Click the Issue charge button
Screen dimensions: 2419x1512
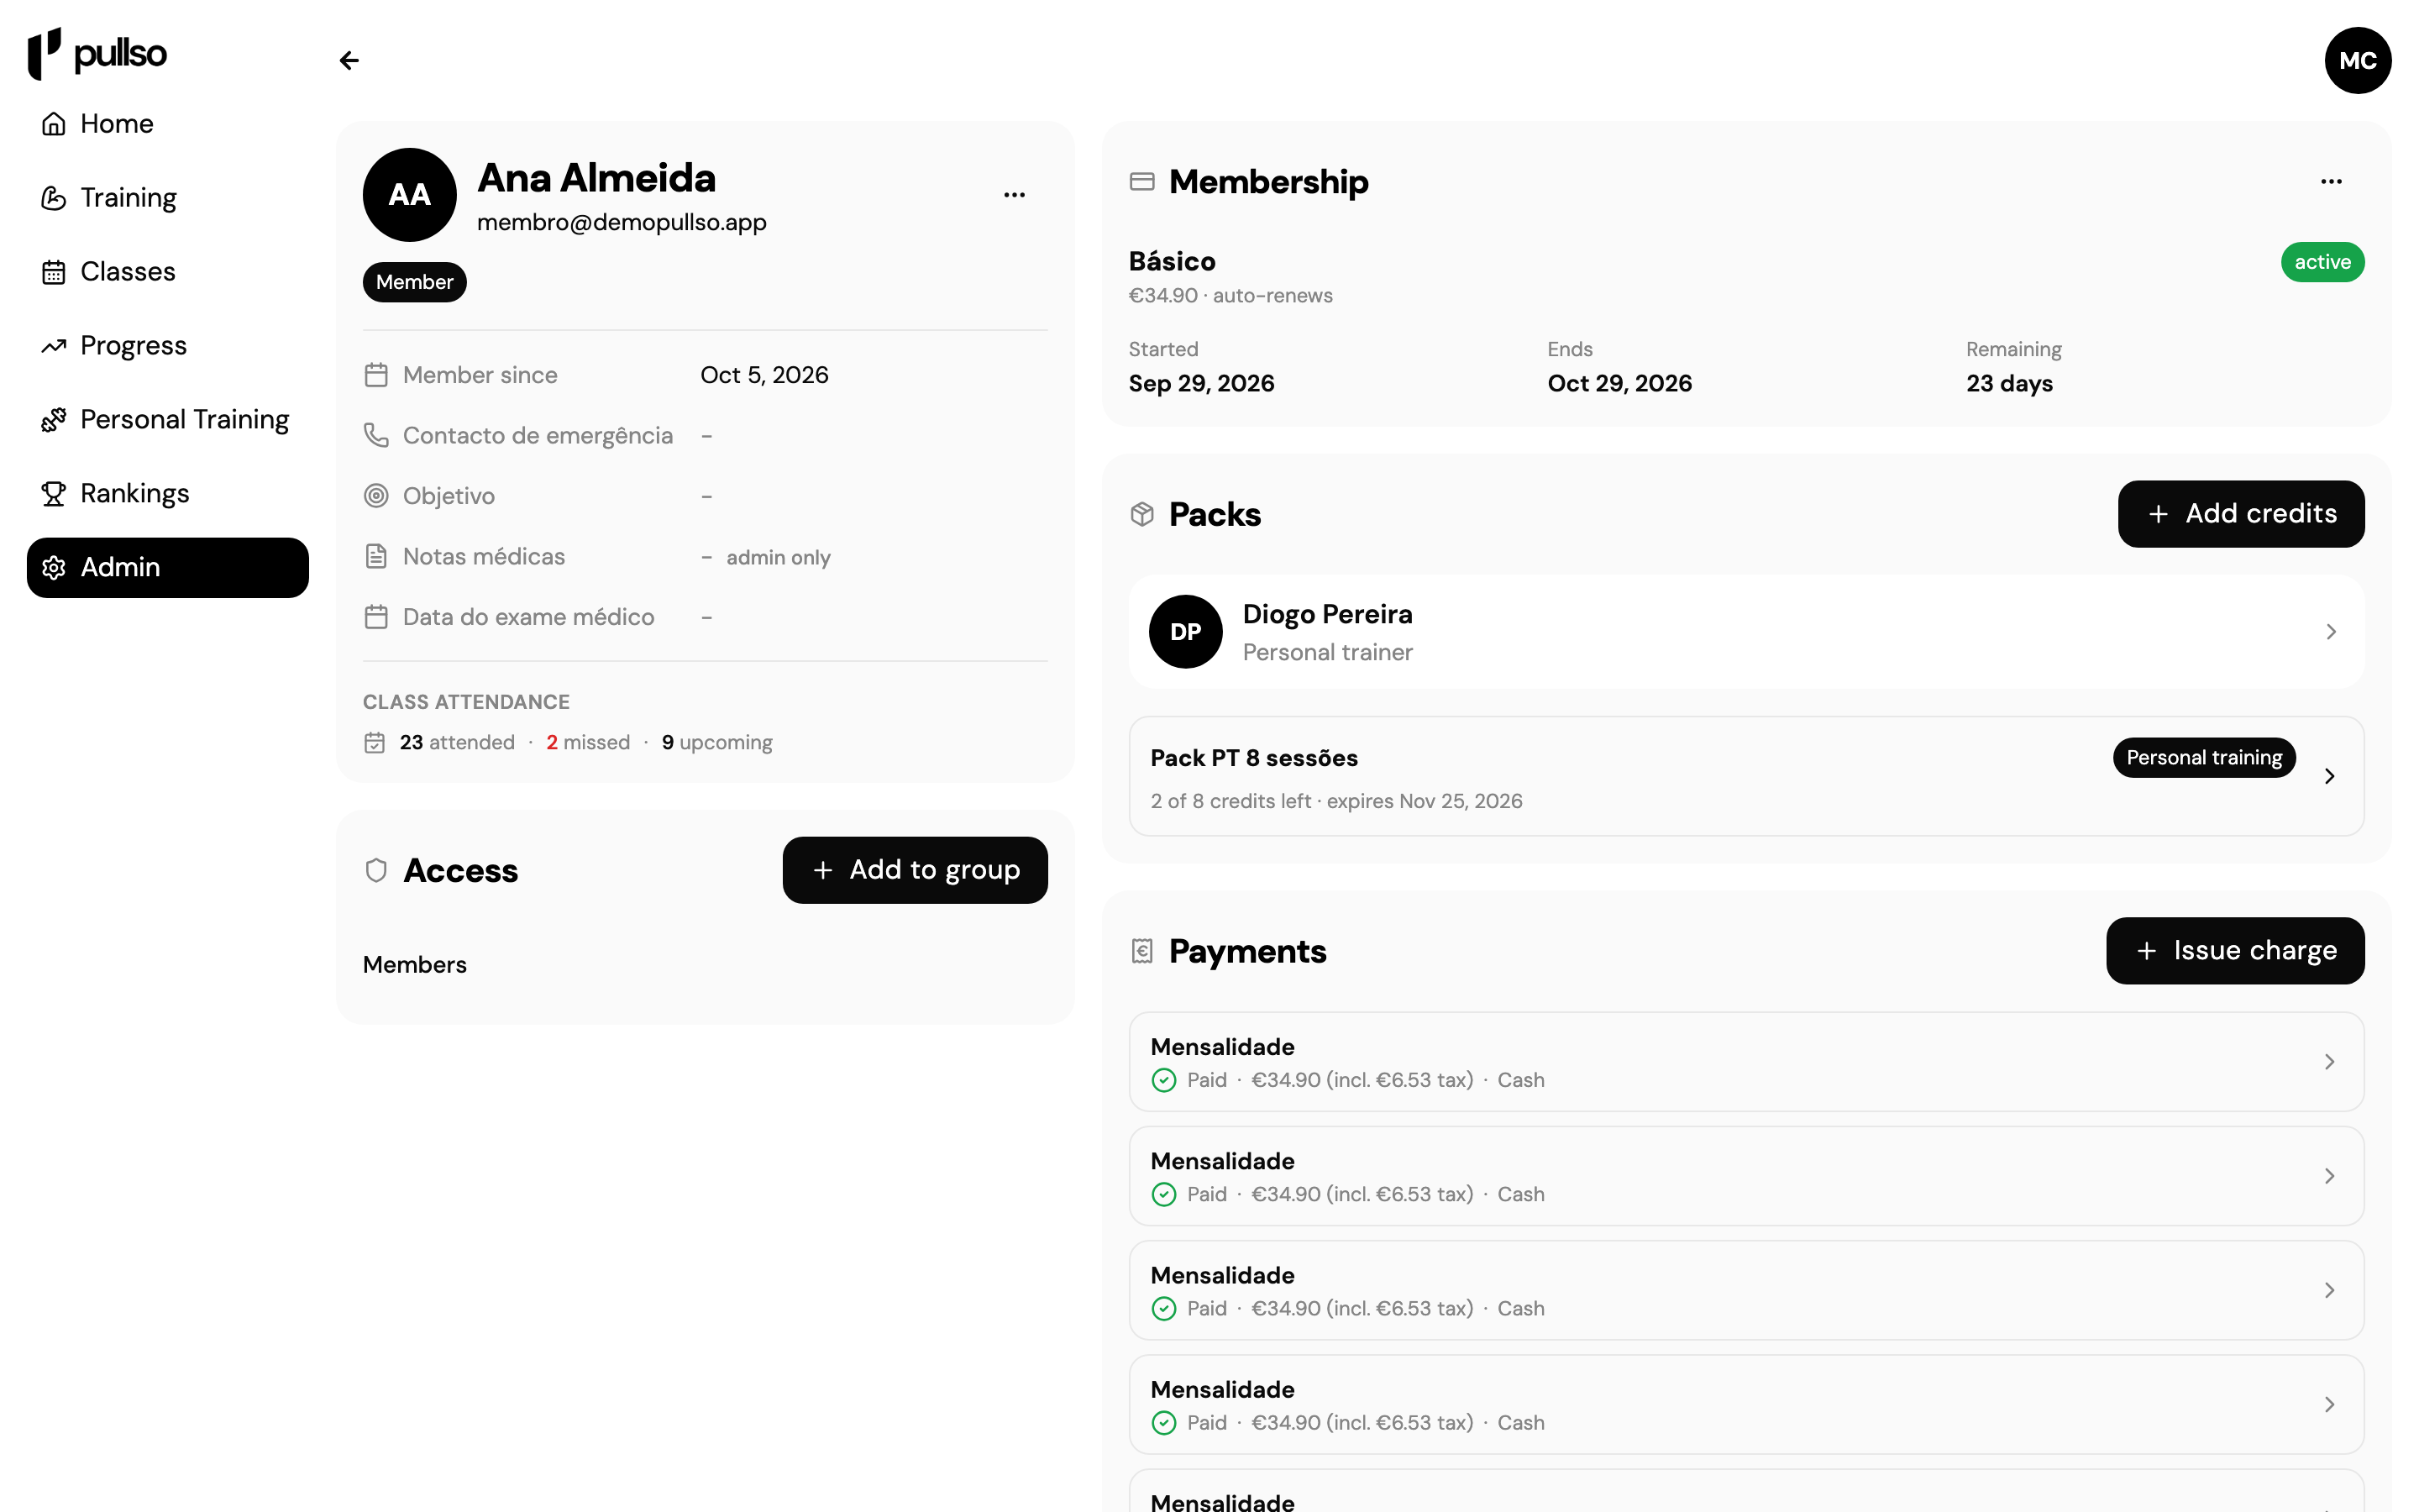click(x=2234, y=951)
